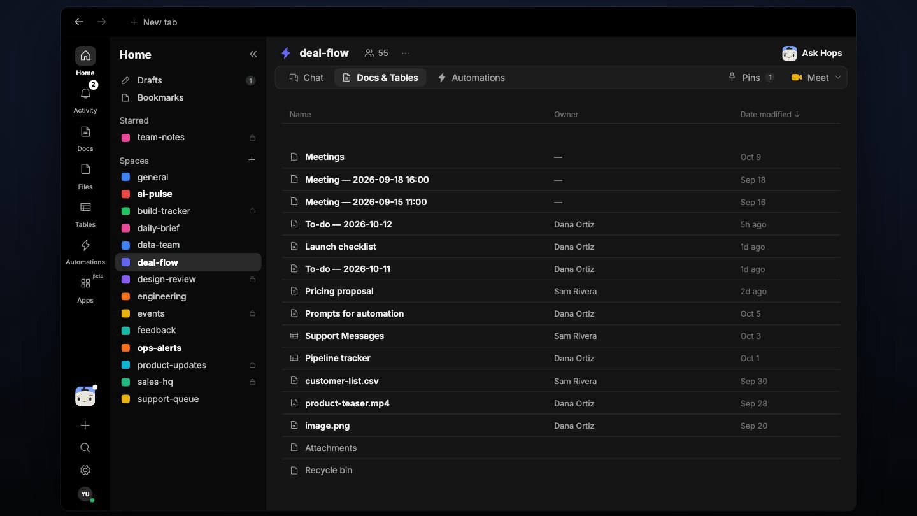The image size is (917, 516).
Task: Open the Pricing proposal document
Action: [x=561, y=291]
